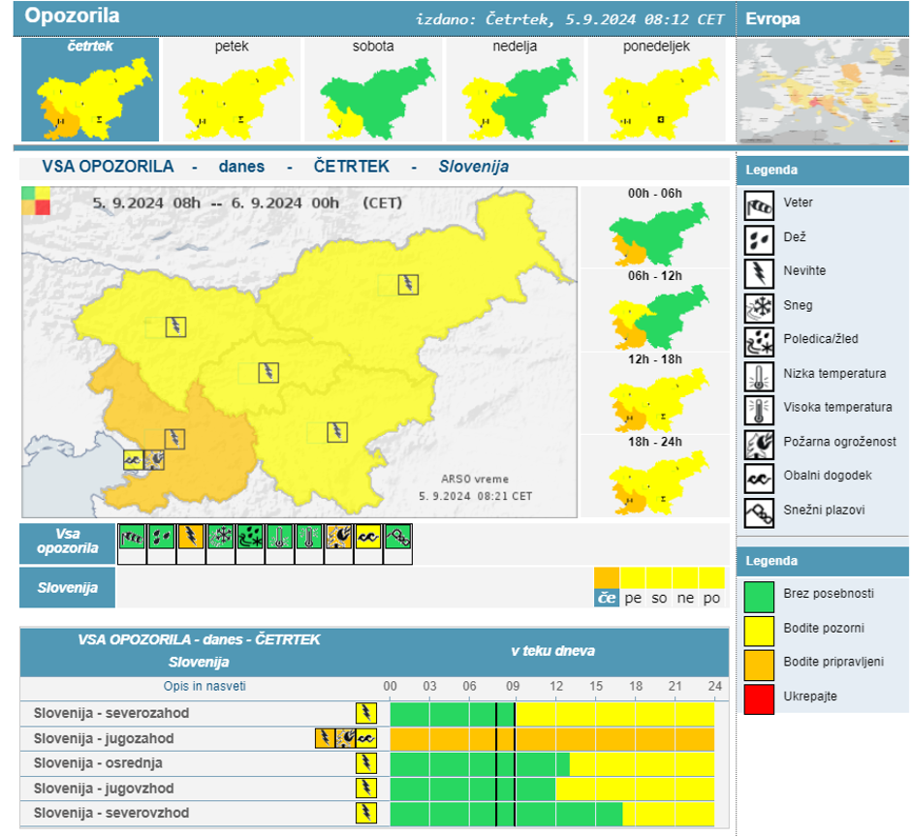
Task: Click the wind icon in Vsa opozorila row
Action: (132, 536)
